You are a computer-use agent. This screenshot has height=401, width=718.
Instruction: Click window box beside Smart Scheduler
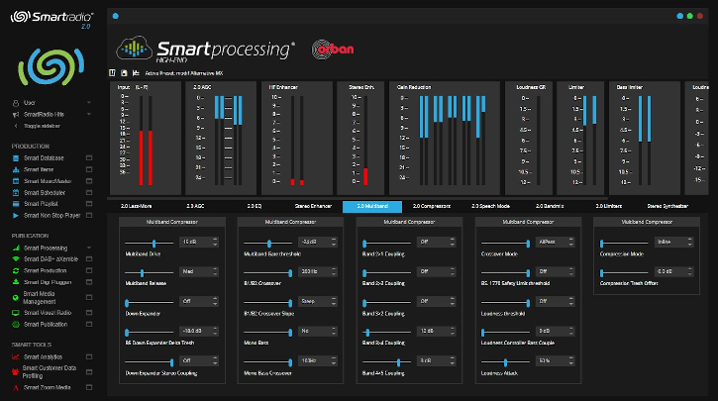(89, 193)
